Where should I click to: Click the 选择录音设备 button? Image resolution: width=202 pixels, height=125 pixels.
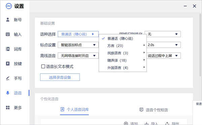coord(60,77)
